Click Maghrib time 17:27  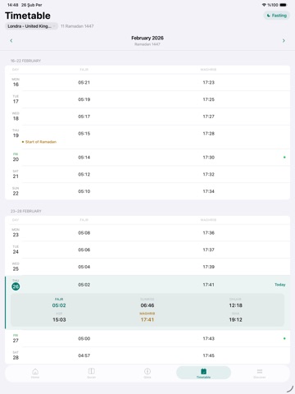point(209,117)
